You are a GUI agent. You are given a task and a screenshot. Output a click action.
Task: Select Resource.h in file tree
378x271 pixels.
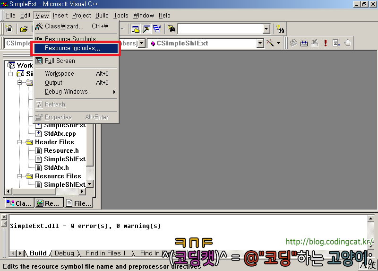coord(61,151)
